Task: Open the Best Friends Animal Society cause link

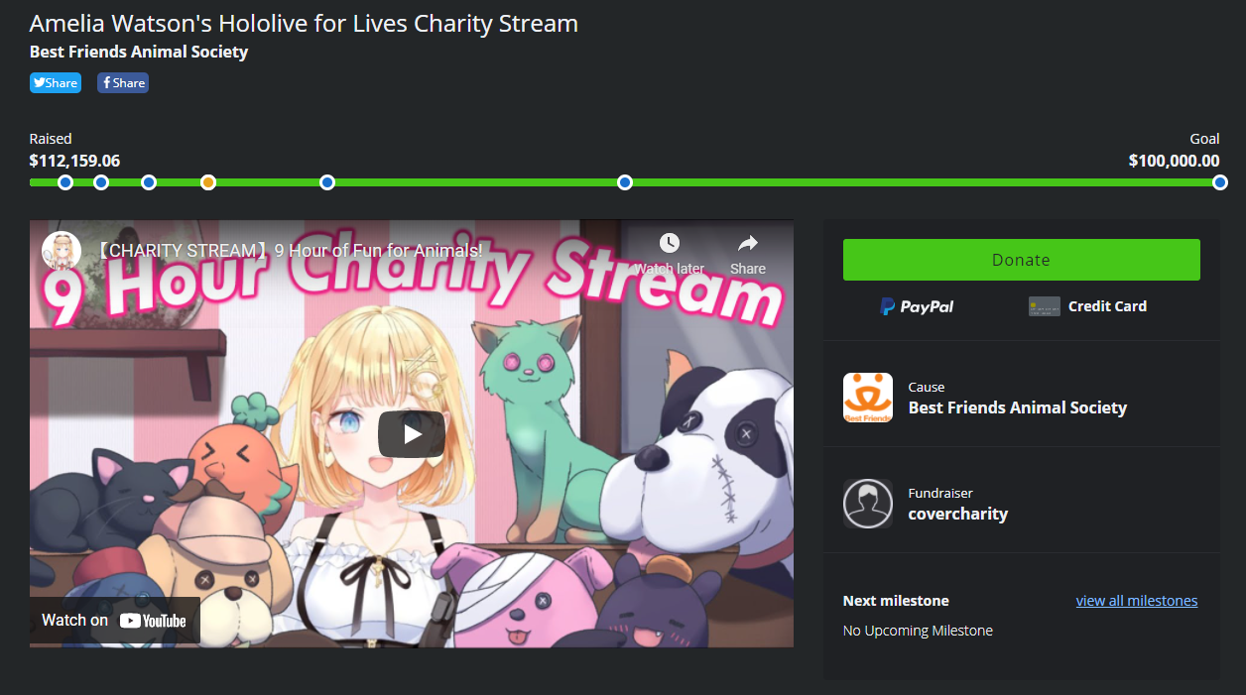Action: (x=1018, y=407)
